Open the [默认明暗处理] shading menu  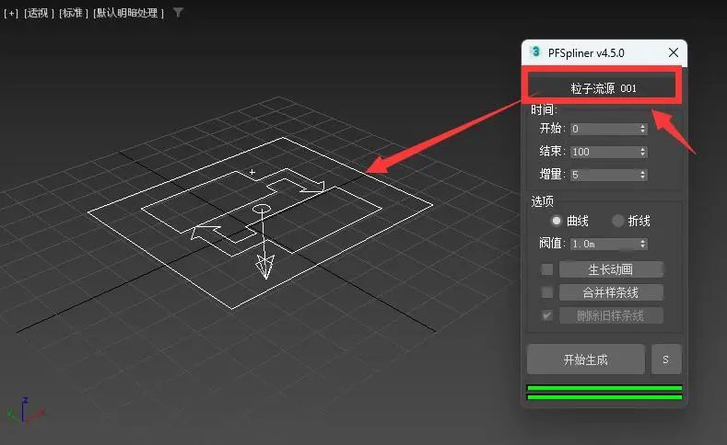click(128, 13)
